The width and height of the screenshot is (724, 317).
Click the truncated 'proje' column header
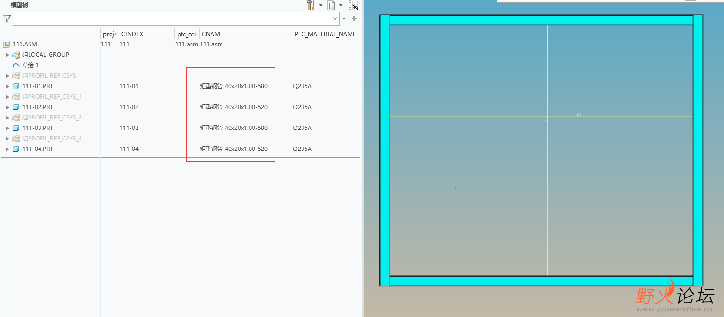pos(110,34)
